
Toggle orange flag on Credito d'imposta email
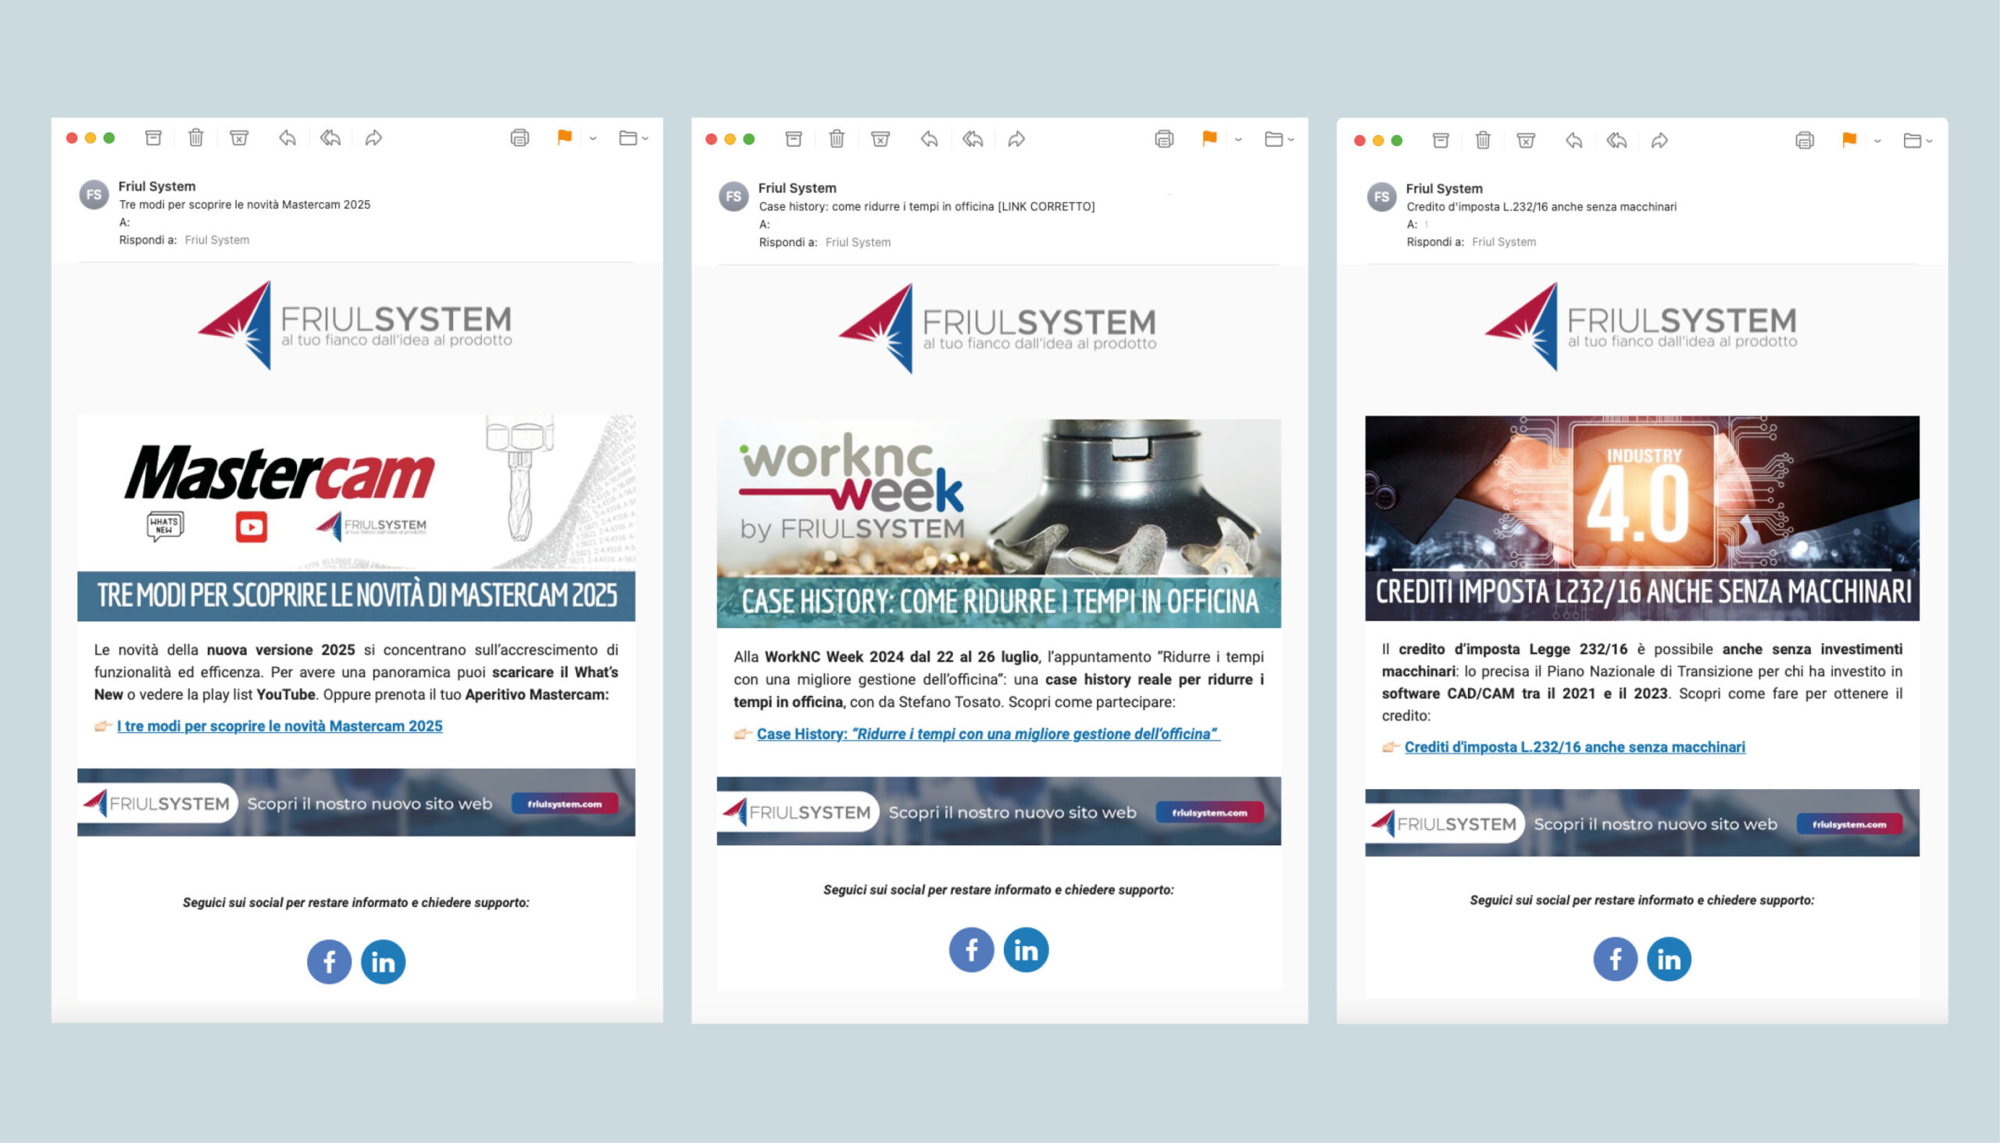pos(1849,140)
